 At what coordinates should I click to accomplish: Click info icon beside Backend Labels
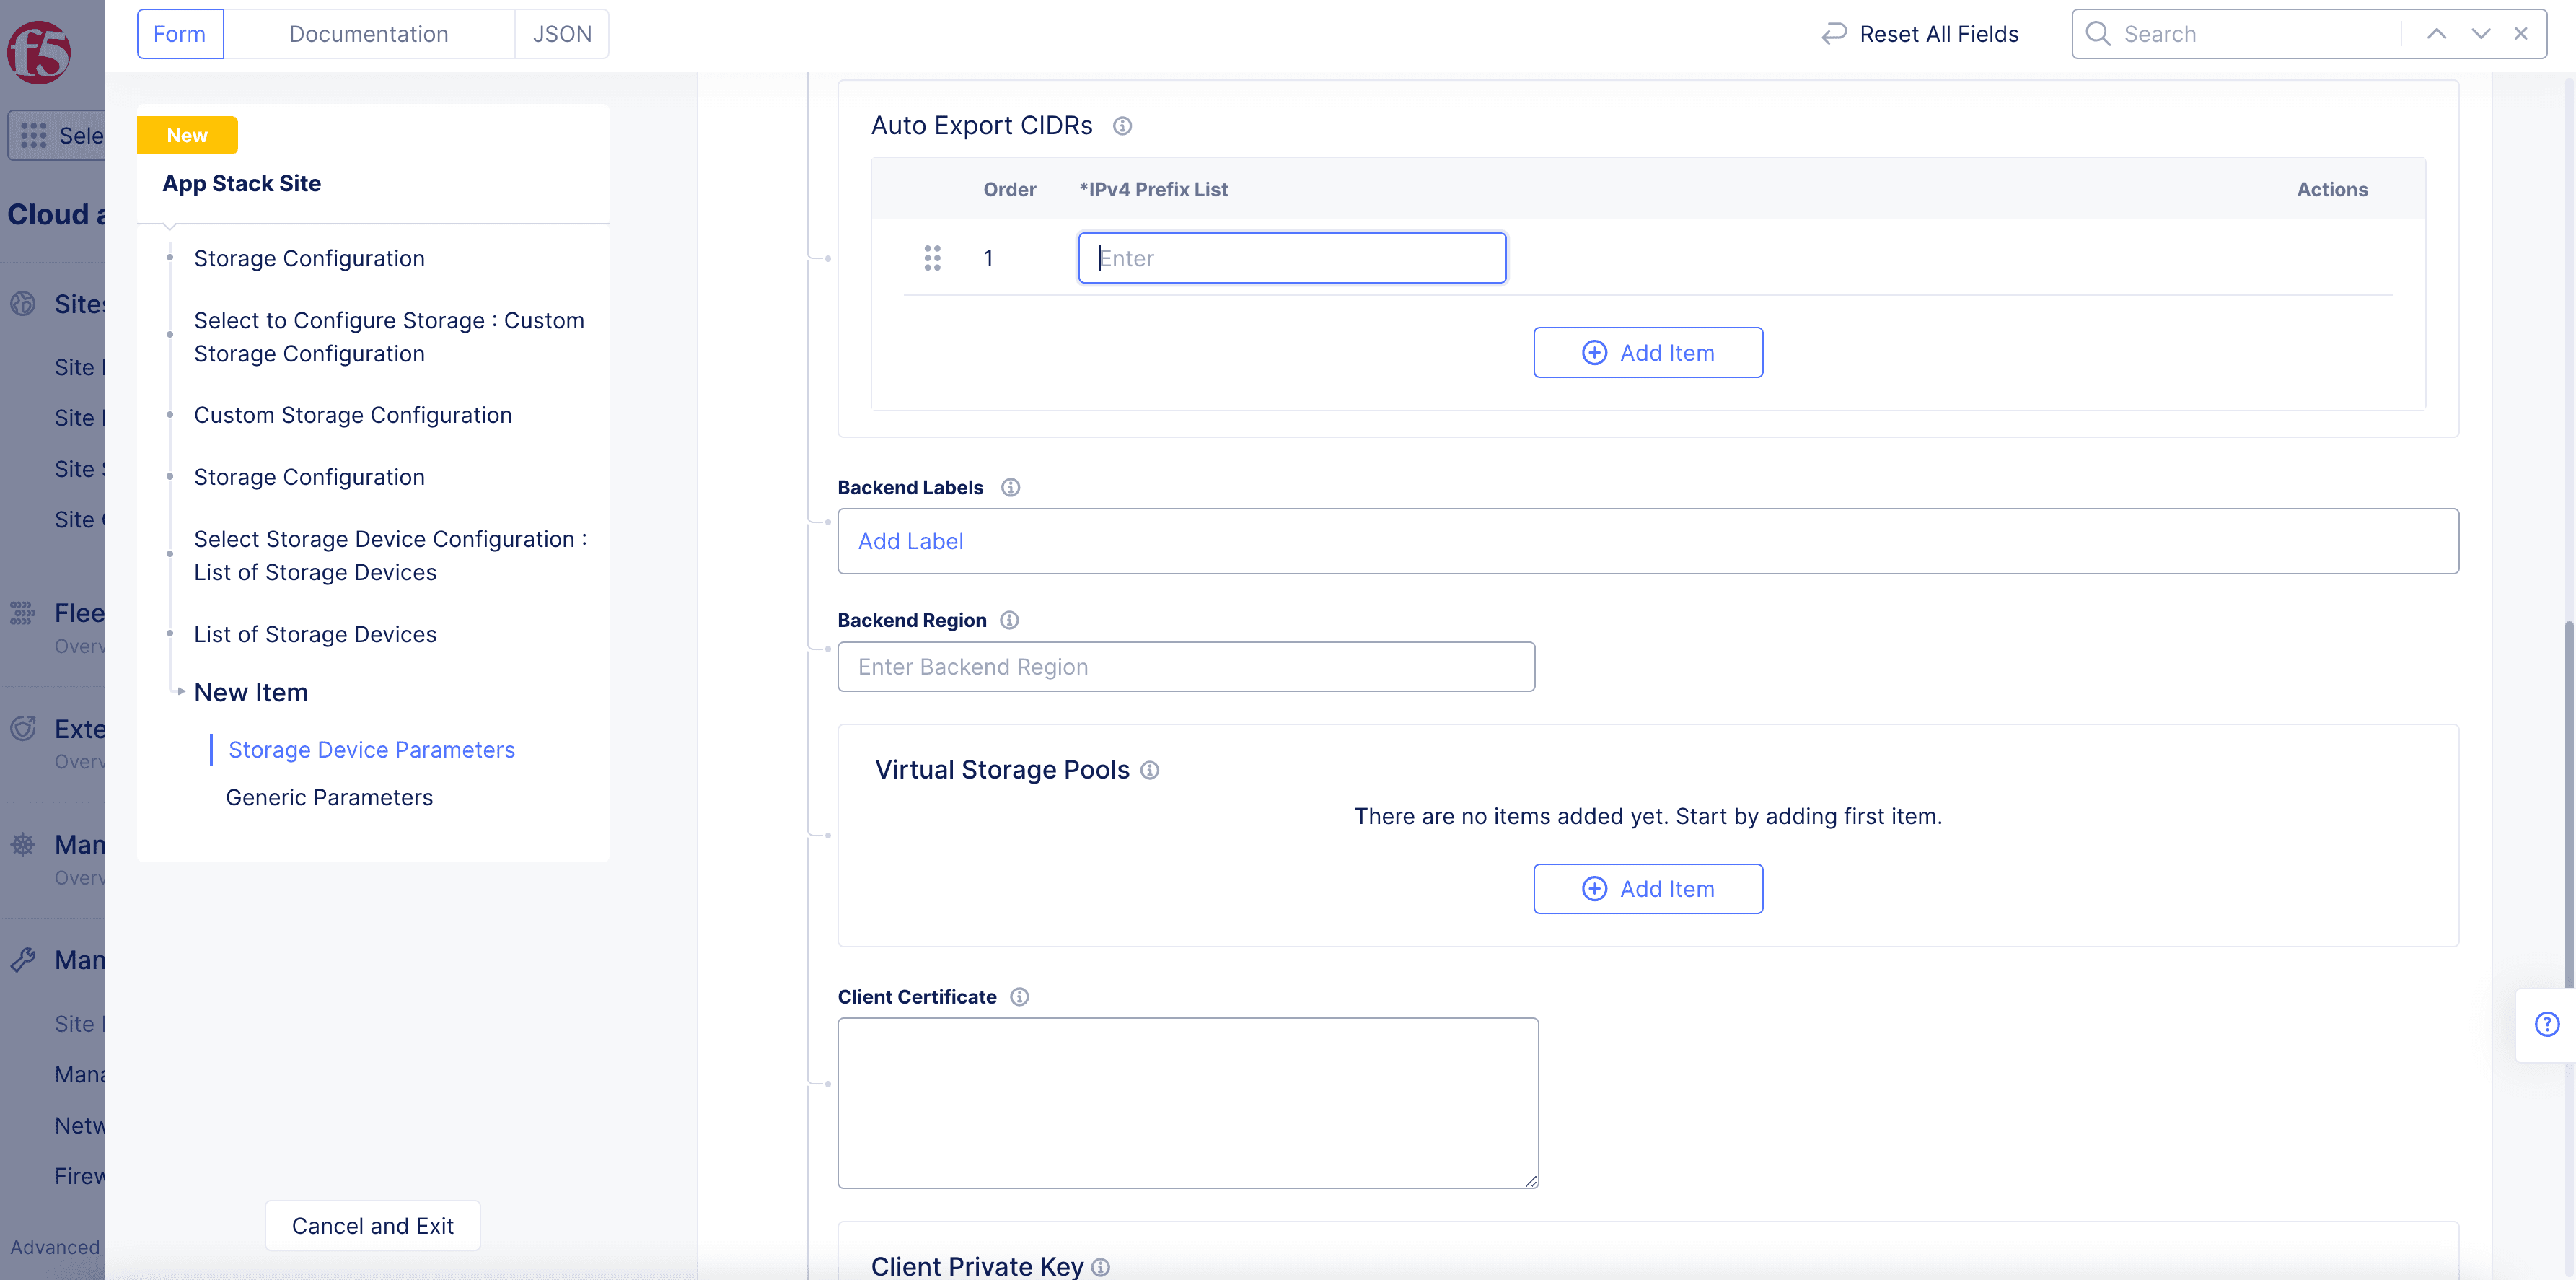coord(1011,487)
